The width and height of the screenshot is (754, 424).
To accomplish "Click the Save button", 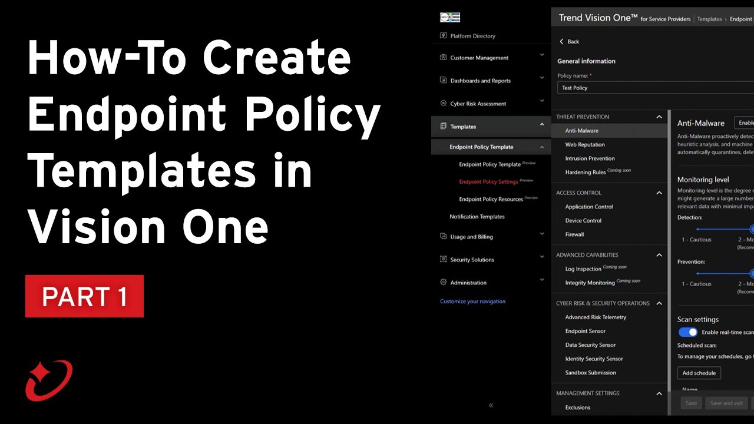I will 691,403.
